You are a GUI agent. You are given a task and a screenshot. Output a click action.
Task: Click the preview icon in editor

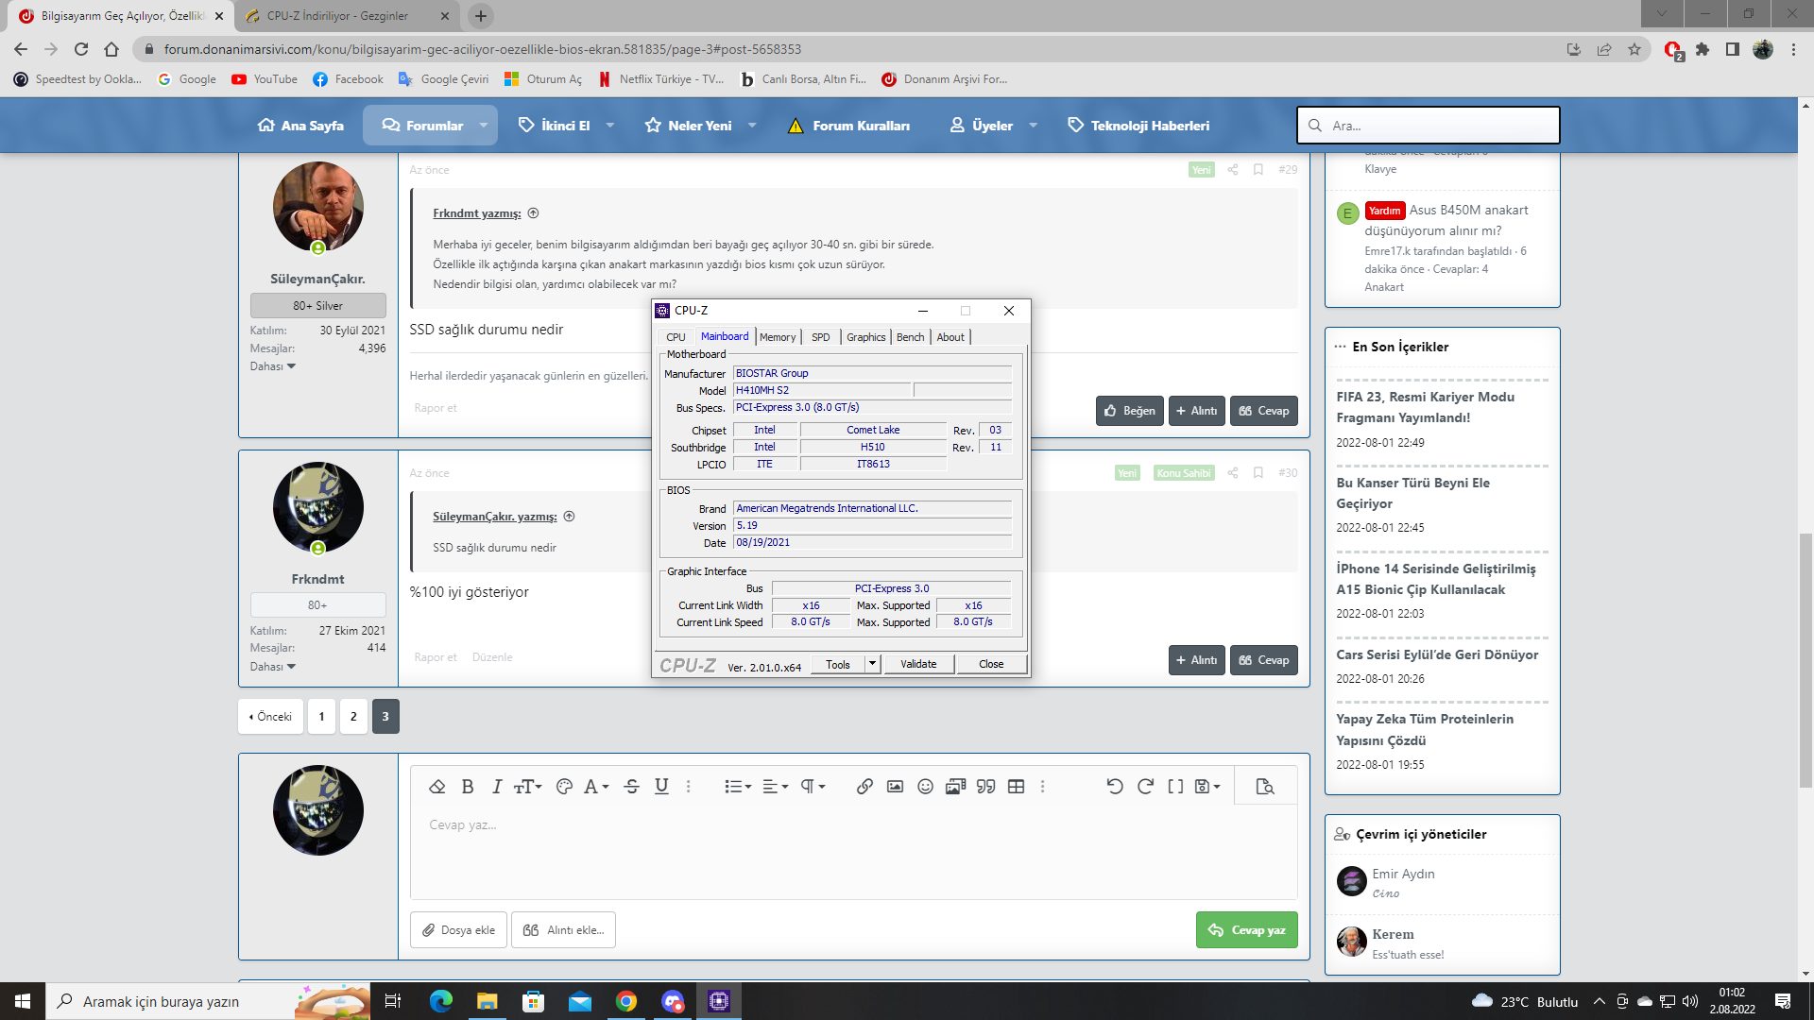pyautogui.click(x=1265, y=787)
